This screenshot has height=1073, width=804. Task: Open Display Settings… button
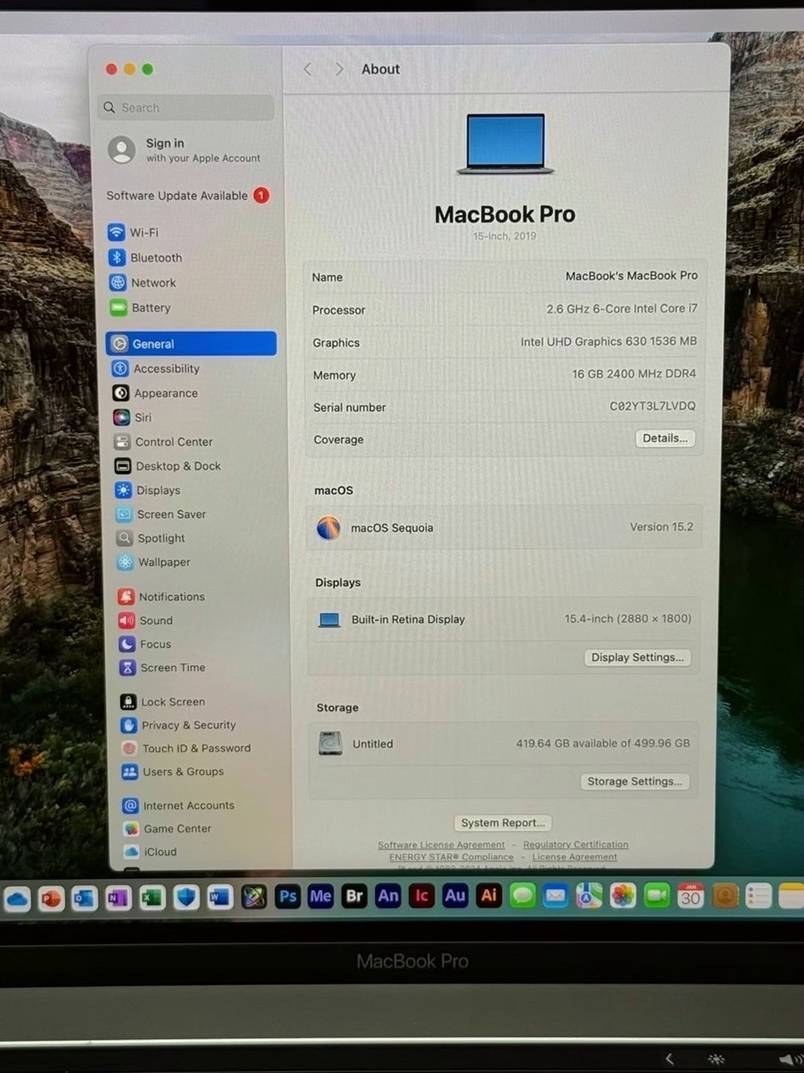(x=637, y=657)
